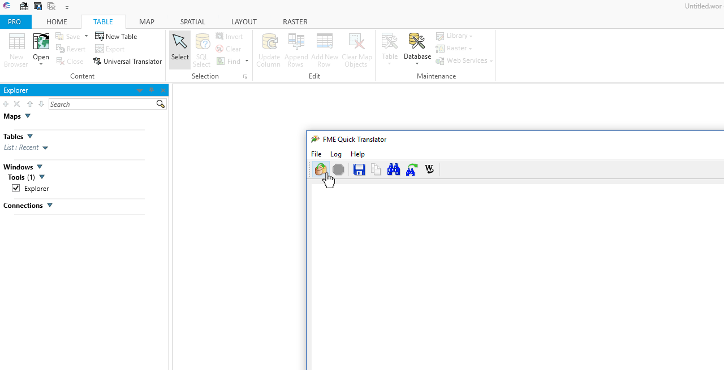The image size is (724, 370).
Task: Open the Raster maintenance dropdown
Action: [x=454, y=49]
